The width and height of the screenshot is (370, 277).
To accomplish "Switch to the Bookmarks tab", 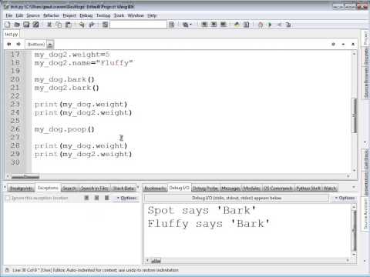I will [155, 189].
